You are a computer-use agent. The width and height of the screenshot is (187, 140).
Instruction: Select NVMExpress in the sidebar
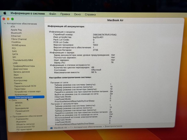tap(19, 45)
